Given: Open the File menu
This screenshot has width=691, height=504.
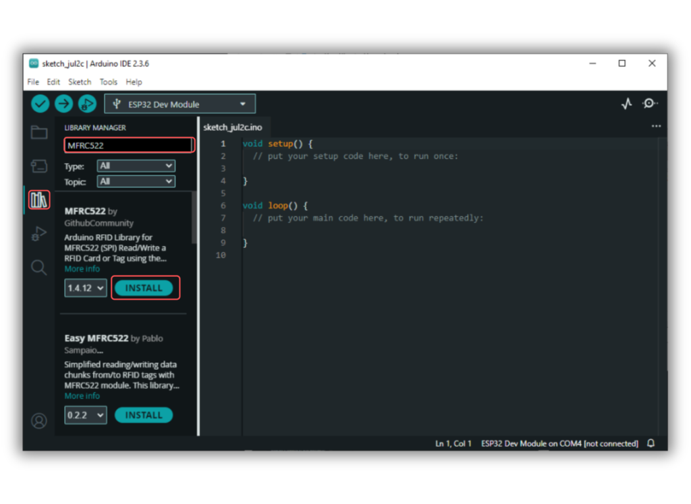Looking at the screenshot, I should coord(33,82).
